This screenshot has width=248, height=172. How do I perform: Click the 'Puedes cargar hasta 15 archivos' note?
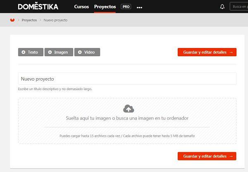click(127, 136)
